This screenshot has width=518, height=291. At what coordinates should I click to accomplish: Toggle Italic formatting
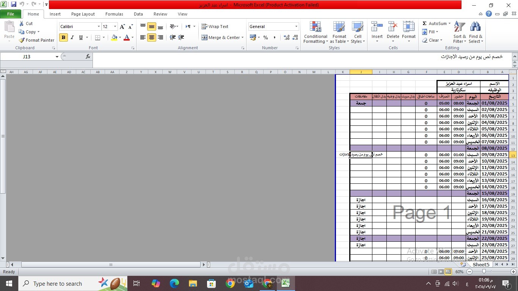click(x=72, y=38)
